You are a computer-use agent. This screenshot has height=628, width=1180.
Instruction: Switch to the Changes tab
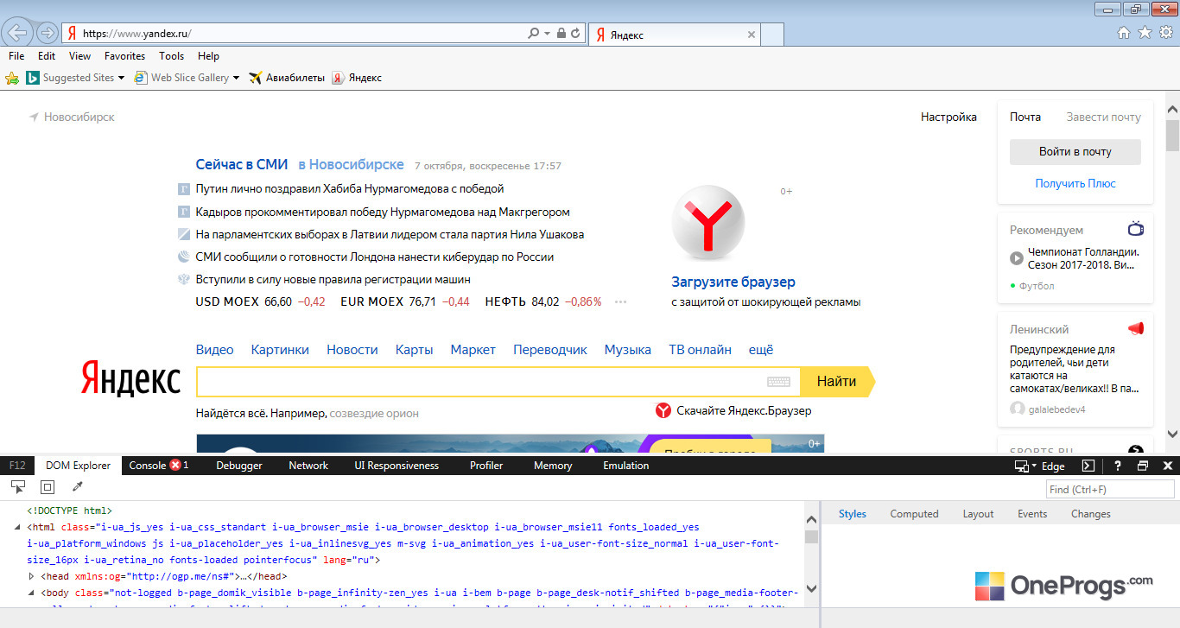pos(1091,514)
